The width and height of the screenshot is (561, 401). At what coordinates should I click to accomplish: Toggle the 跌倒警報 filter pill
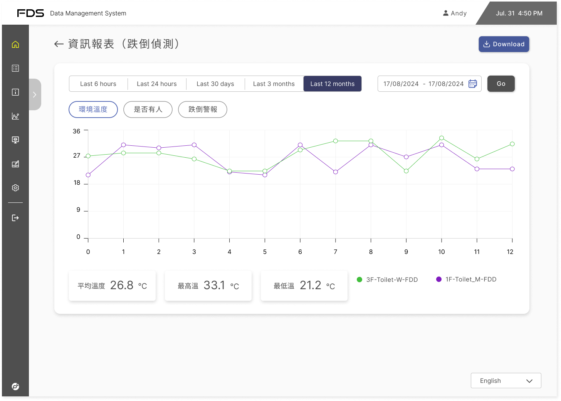tap(203, 110)
